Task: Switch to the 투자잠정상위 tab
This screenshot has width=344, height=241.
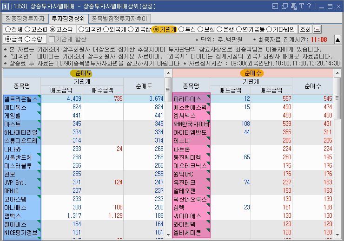Action: [x=68, y=19]
